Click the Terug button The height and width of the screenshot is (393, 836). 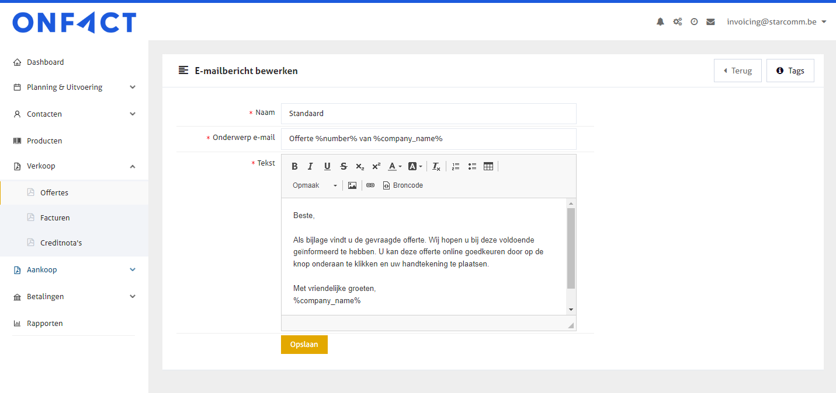[x=737, y=71]
